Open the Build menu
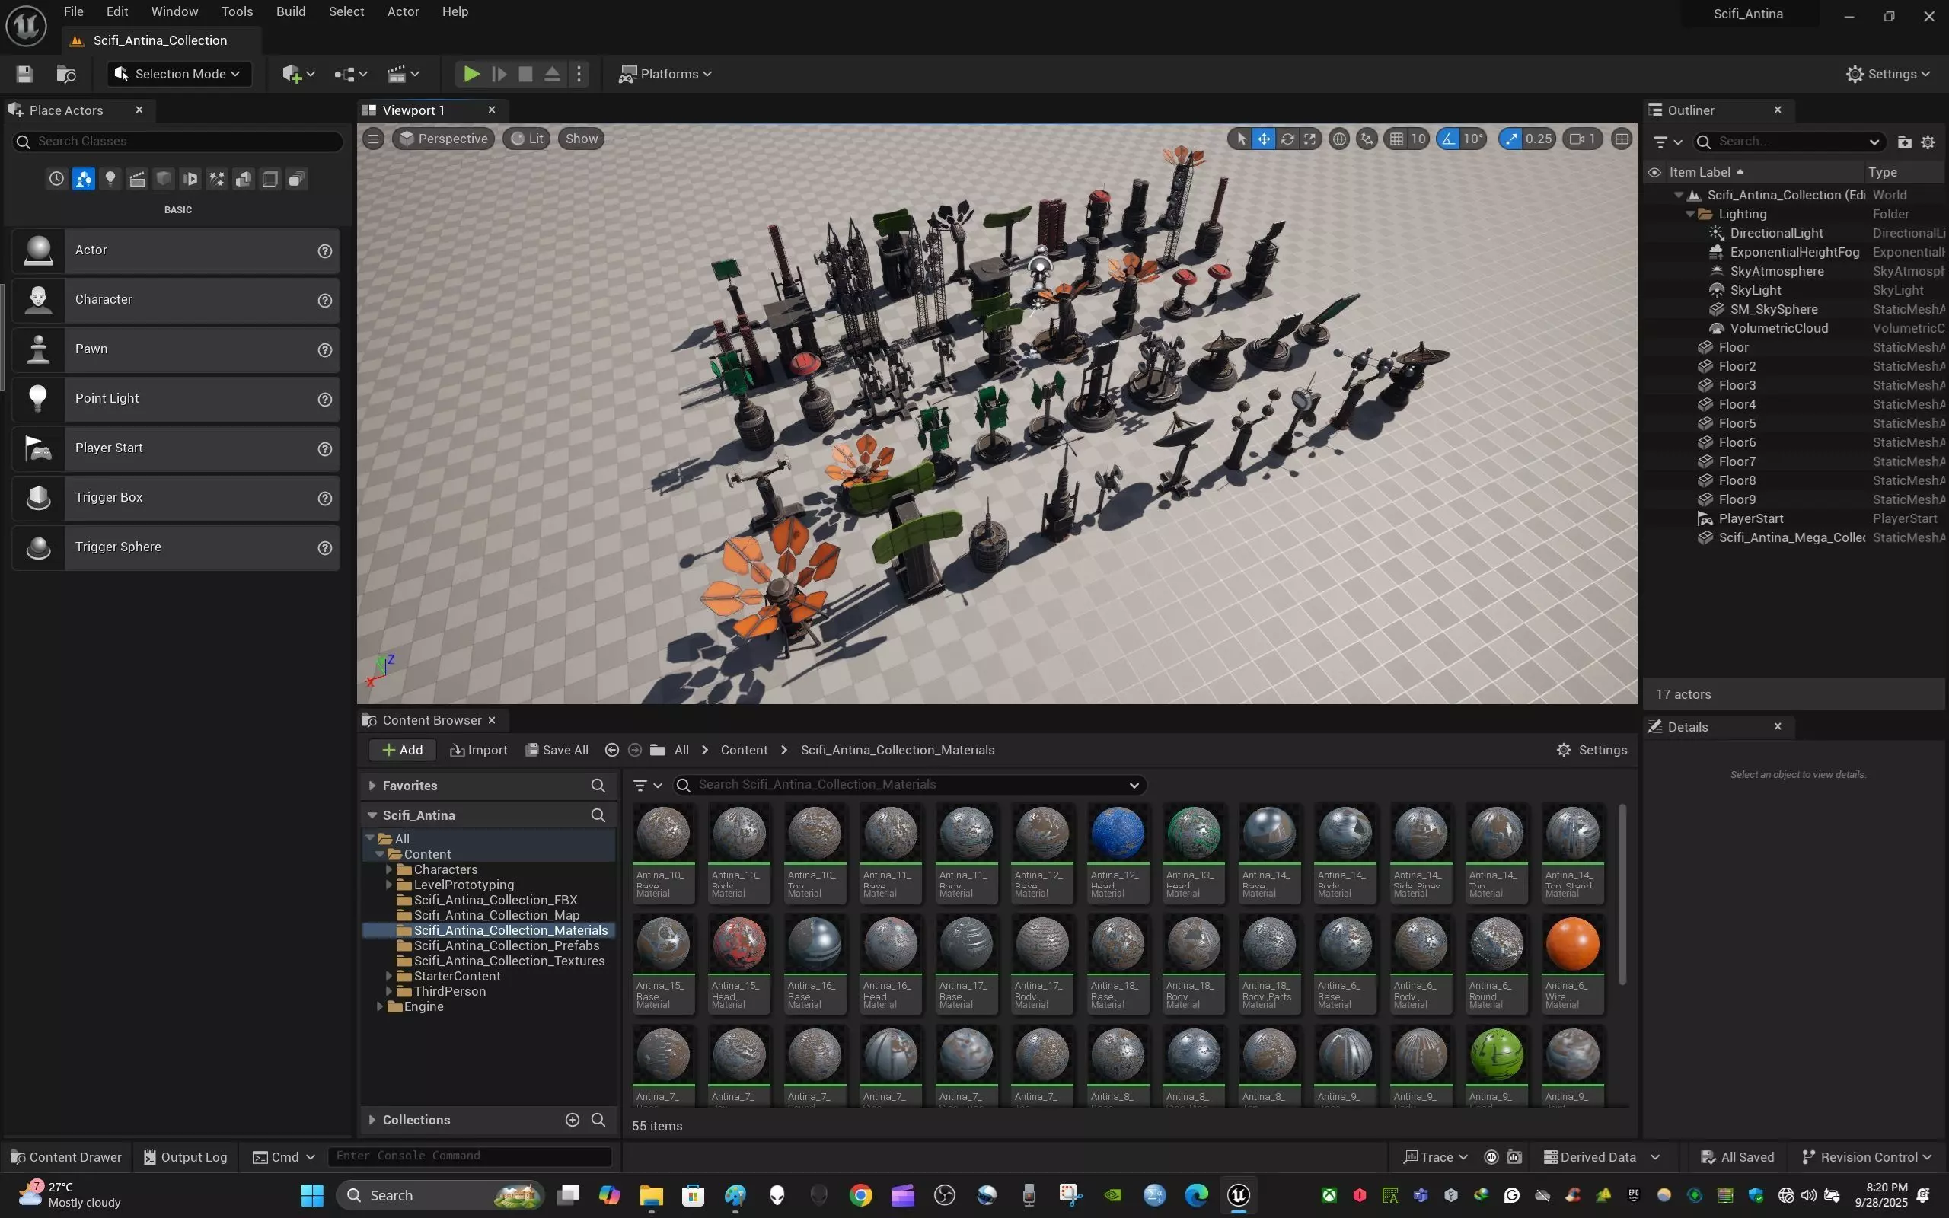 291,11
